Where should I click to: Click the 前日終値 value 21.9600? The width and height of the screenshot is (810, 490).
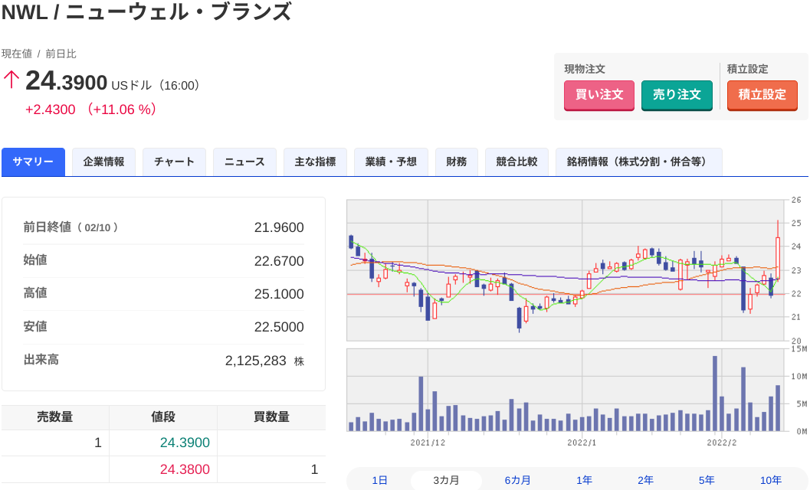[x=278, y=227]
